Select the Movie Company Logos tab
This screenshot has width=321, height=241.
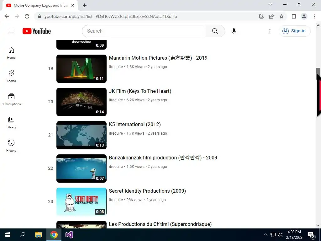click(40, 5)
